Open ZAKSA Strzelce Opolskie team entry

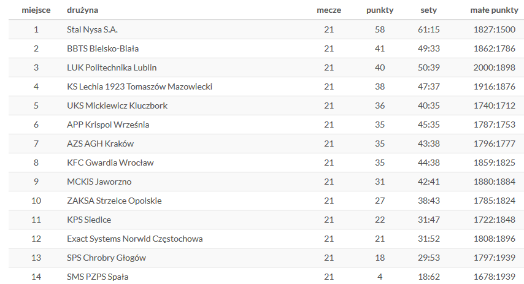[x=114, y=201]
